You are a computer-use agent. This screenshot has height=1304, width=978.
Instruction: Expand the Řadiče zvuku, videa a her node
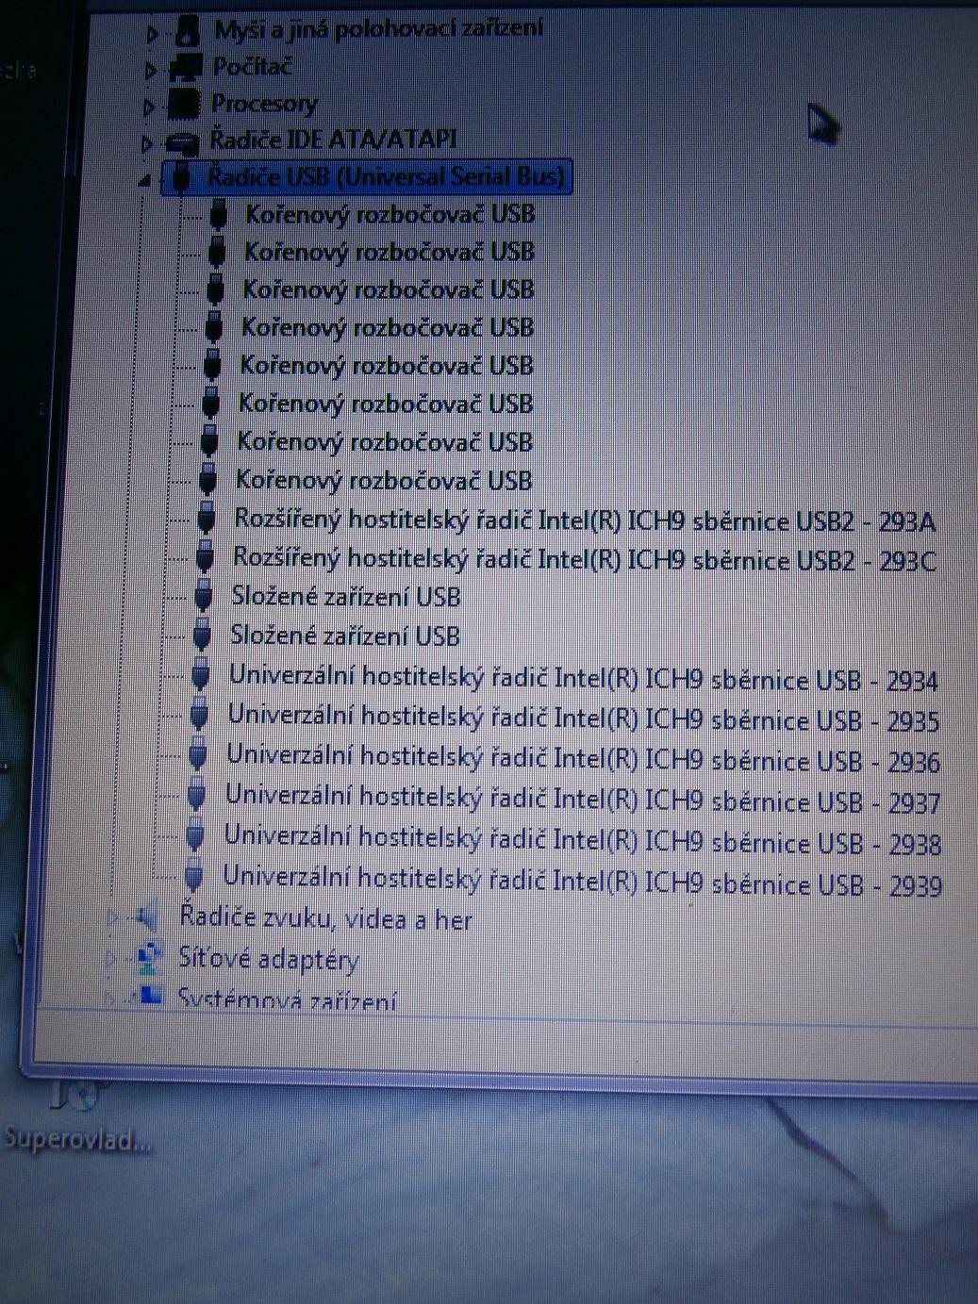tap(112, 916)
